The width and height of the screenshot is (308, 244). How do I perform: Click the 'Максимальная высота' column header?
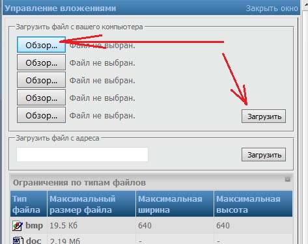click(x=253, y=204)
